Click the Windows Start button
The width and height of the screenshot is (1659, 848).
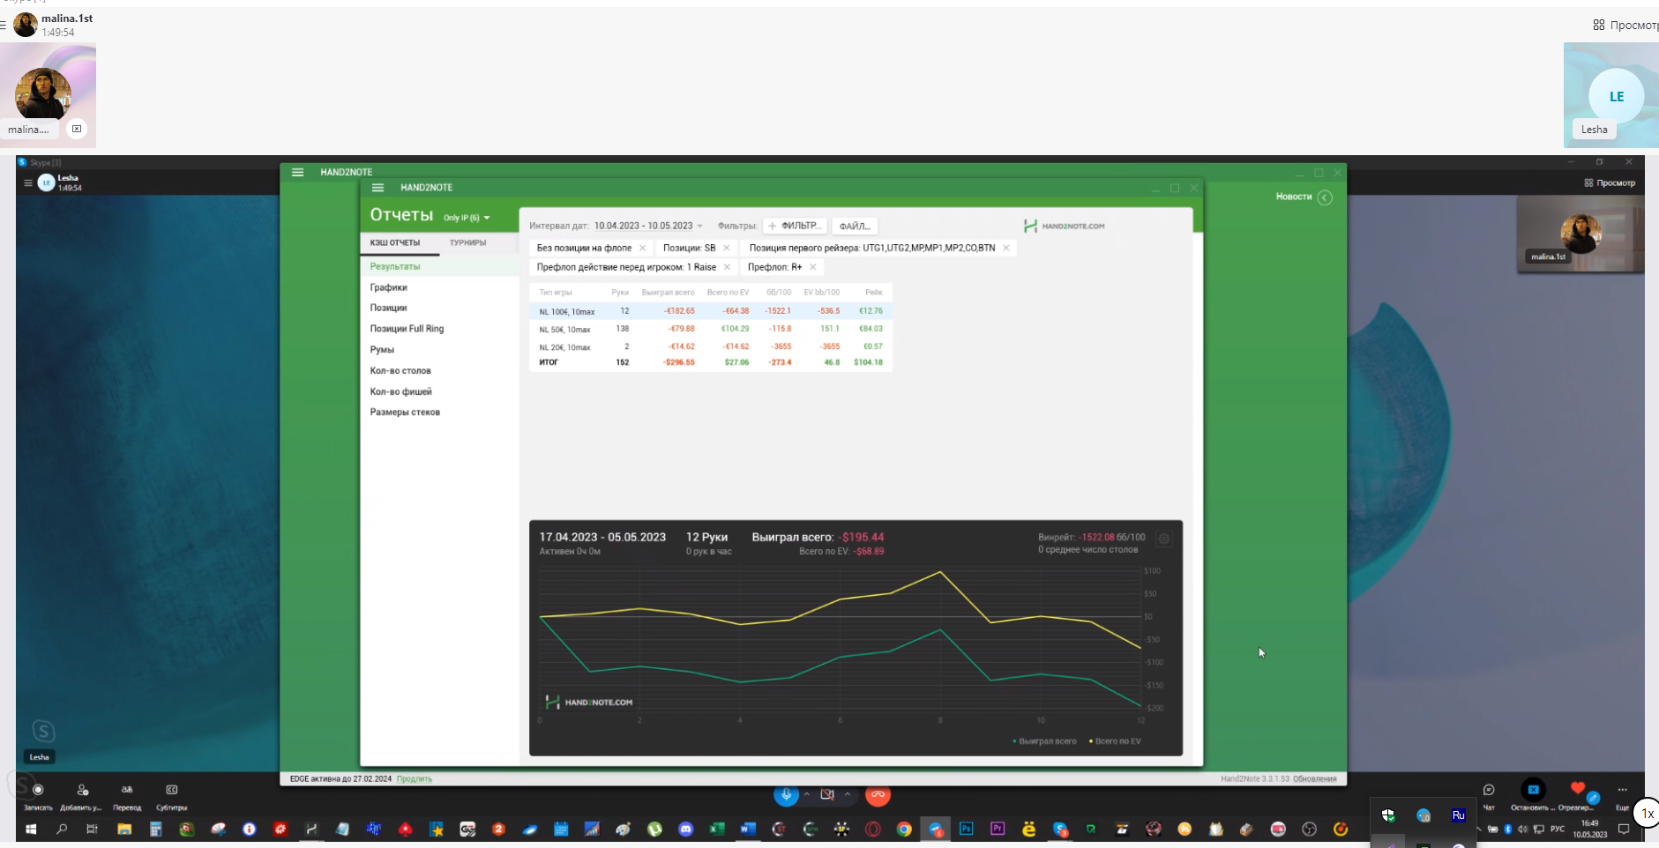tap(31, 829)
